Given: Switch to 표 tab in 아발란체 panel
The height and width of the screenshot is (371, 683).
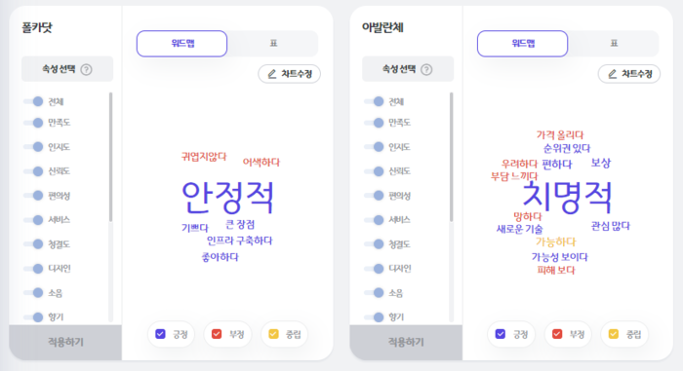Looking at the screenshot, I should pyautogui.click(x=614, y=44).
